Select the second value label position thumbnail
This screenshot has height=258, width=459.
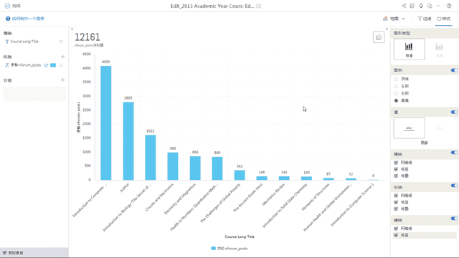(x=440, y=128)
